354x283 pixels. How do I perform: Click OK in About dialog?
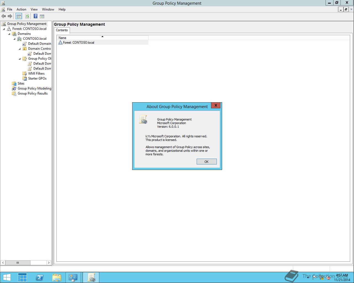[207, 162]
